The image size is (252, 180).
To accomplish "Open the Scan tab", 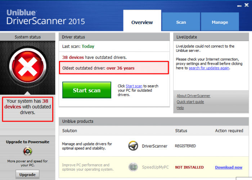I will pyautogui.click(x=181, y=22).
